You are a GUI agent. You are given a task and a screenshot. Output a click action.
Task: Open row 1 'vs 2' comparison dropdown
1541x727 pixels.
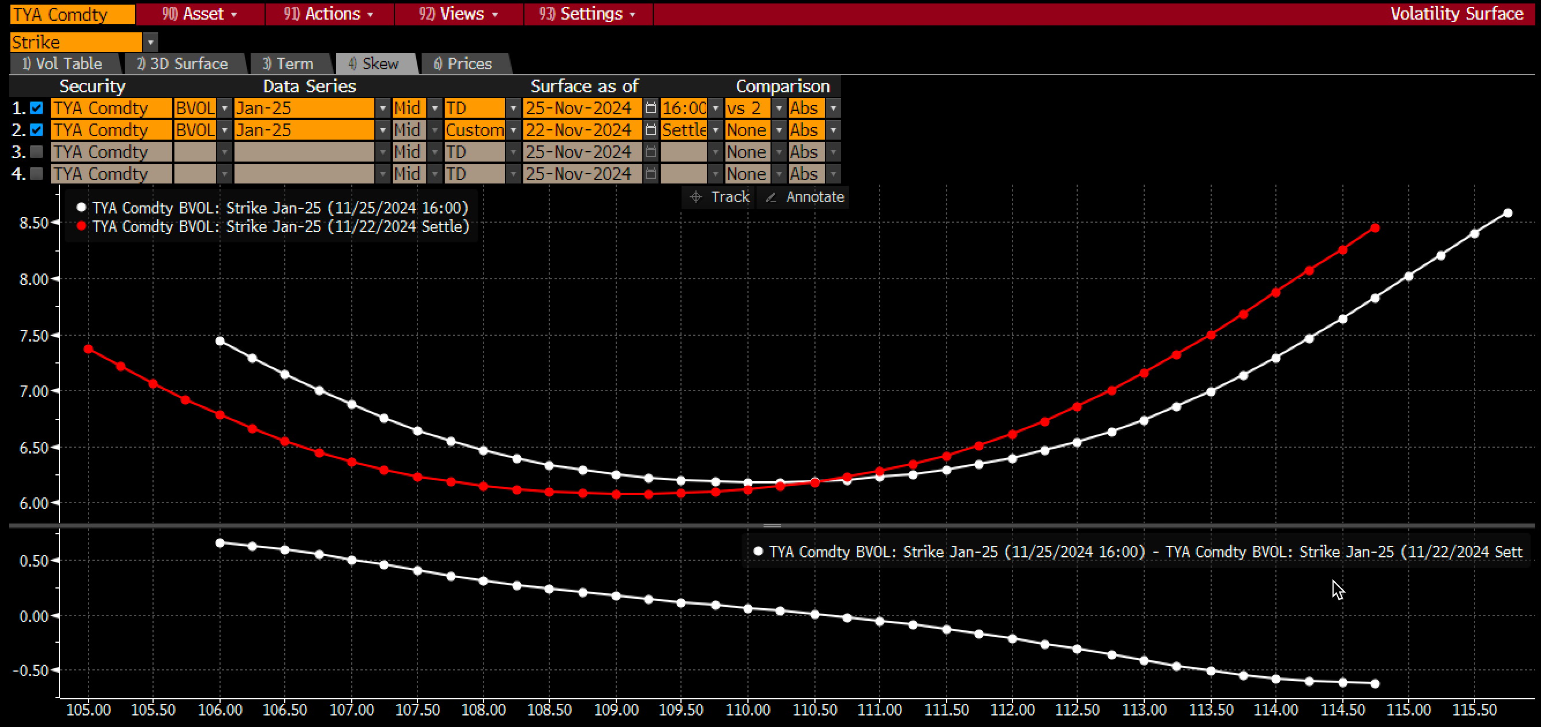tap(778, 108)
